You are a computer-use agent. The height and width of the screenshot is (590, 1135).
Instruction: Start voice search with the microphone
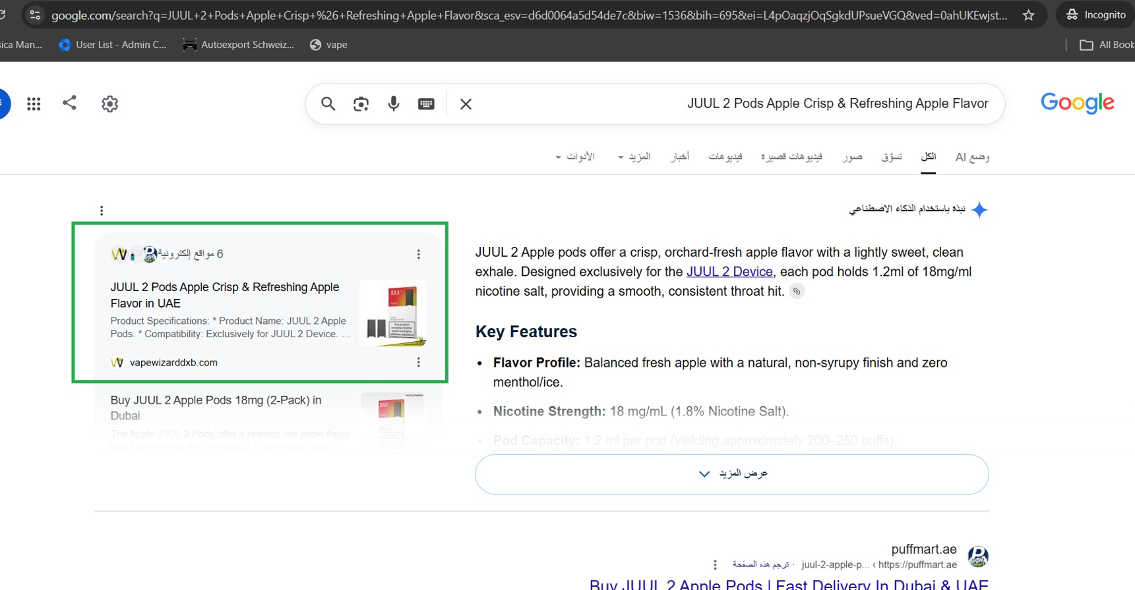tap(393, 103)
